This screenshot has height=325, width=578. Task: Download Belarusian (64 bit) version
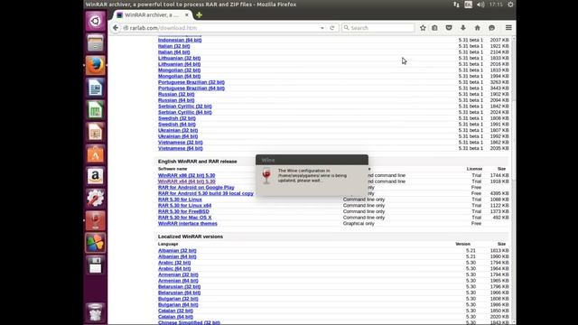180,292
